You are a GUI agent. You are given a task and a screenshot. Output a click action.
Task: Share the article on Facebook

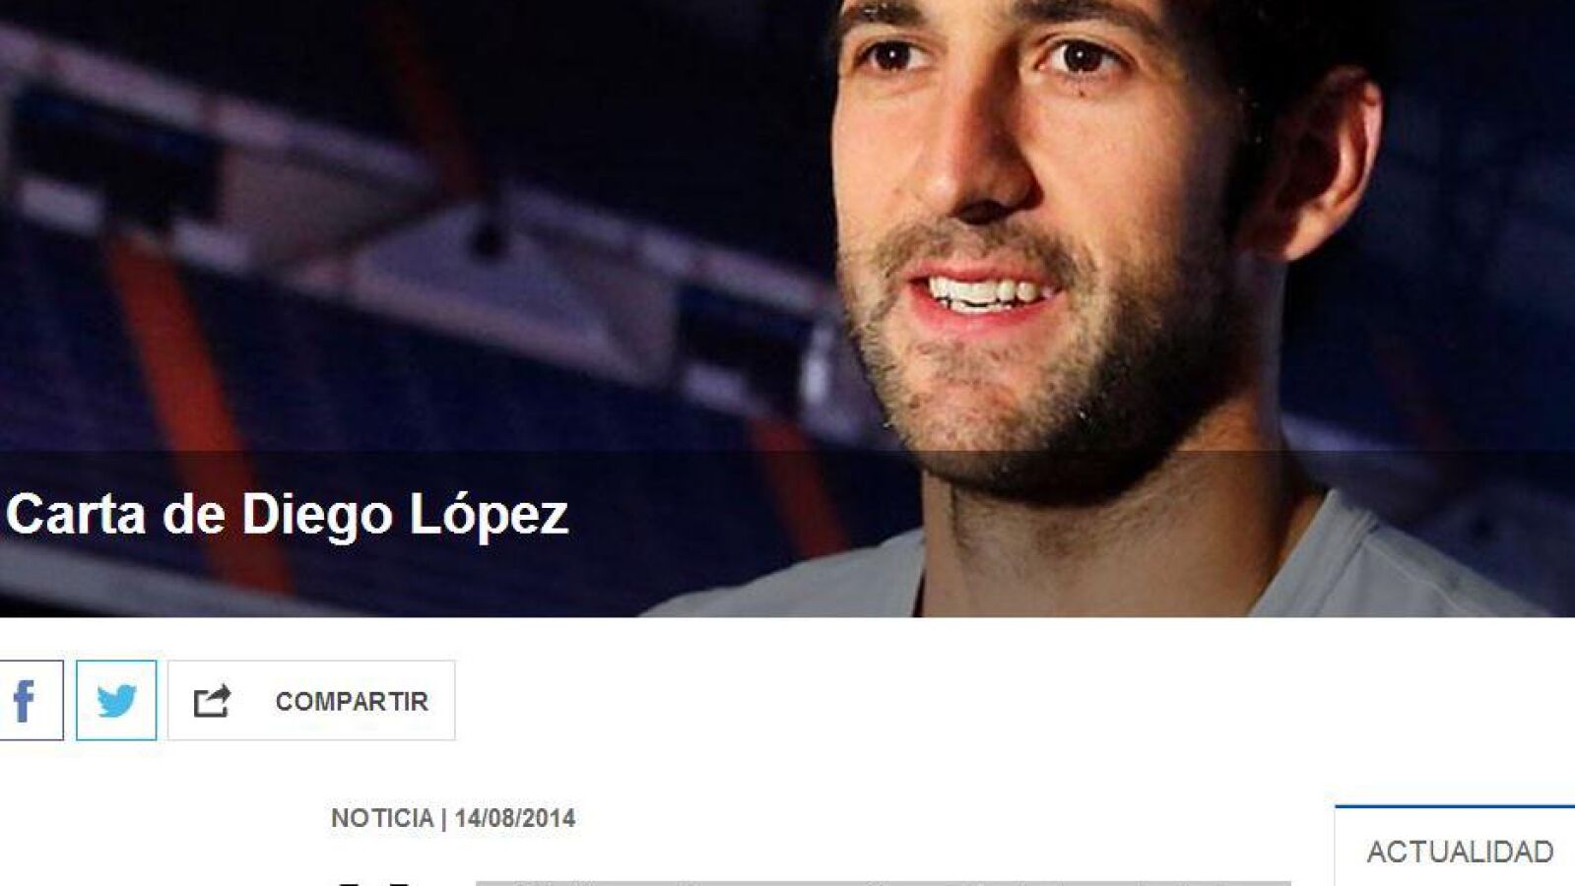(31, 700)
